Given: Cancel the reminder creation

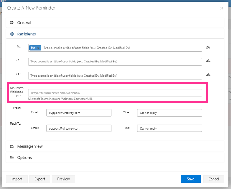Looking at the screenshot, I should point(214,179).
